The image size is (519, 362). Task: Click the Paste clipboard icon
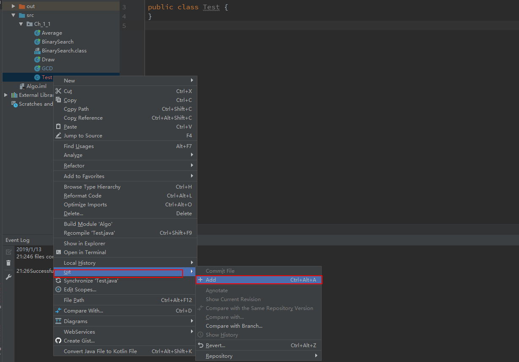(x=58, y=127)
